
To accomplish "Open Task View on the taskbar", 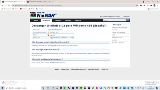I will tap(48, 88).
